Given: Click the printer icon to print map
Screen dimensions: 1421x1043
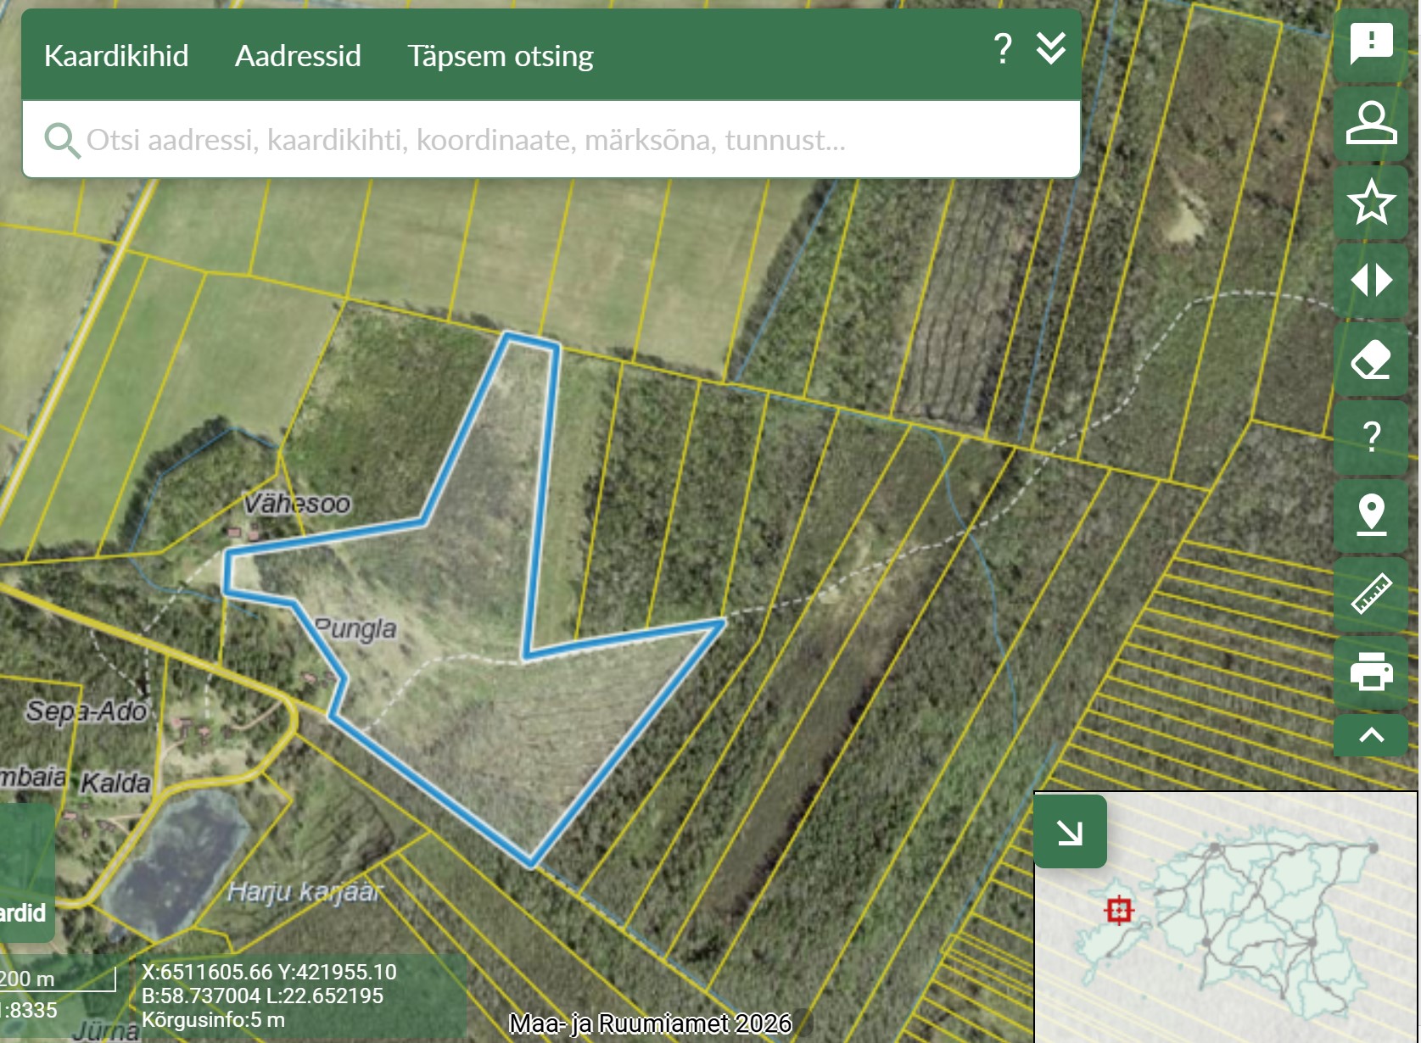Looking at the screenshot, I should (x=1371, y=672).
